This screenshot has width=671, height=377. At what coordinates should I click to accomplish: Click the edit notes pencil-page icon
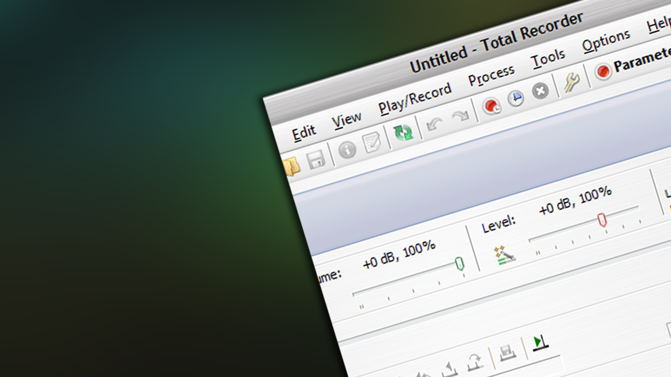(x=372, y=142)
